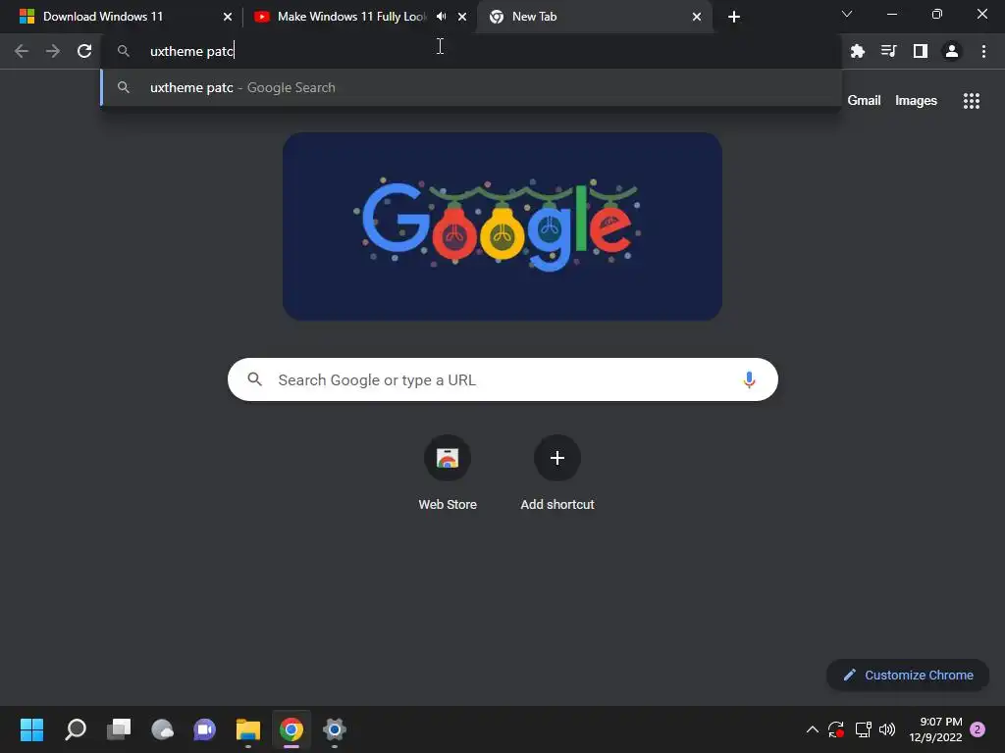This screenshot has width=1005, height=753.
Task: Open Task View on the taskbar
Action: pyautogui.click(x=119, y=729)
